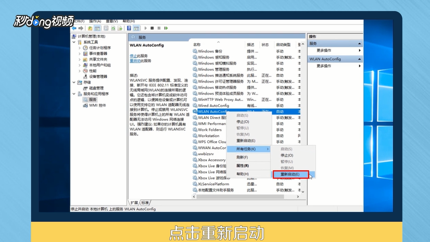
Task: Click the Stop service square icon
Action: [x=152, y=28]
